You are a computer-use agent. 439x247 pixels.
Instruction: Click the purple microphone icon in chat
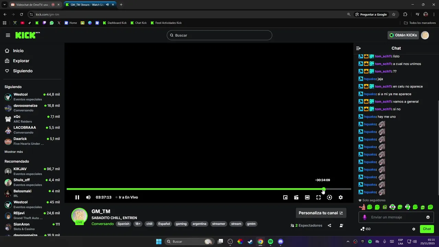click(x=365, y=217)
